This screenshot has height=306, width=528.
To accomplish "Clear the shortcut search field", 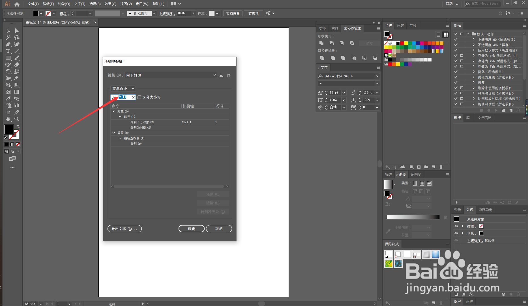I will click(133, 97).
